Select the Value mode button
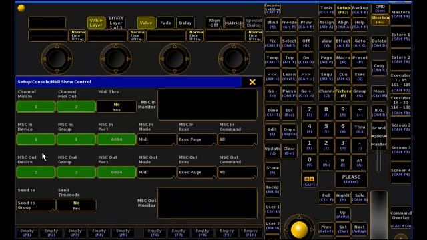The image size is (427, 240). (146, 23)
